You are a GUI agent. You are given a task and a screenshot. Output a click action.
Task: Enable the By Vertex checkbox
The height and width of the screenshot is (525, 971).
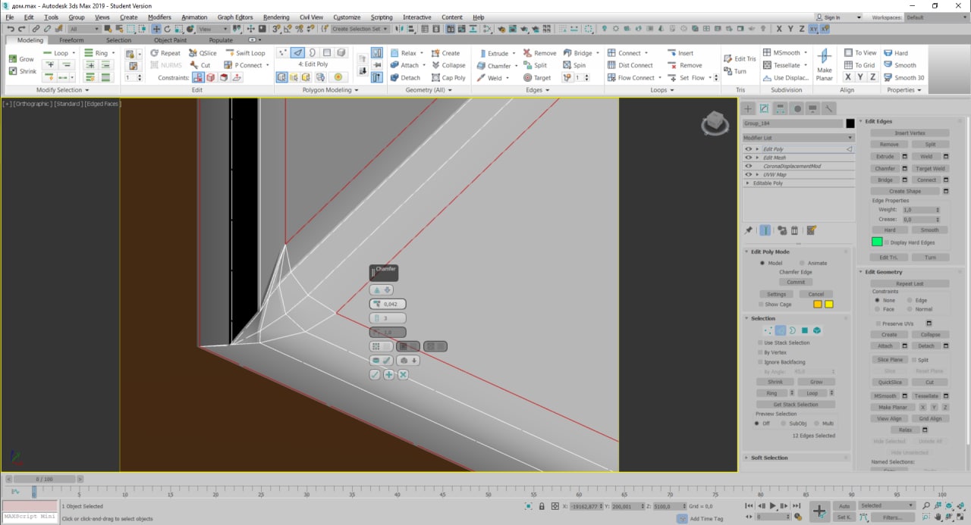tap(761, 352)
